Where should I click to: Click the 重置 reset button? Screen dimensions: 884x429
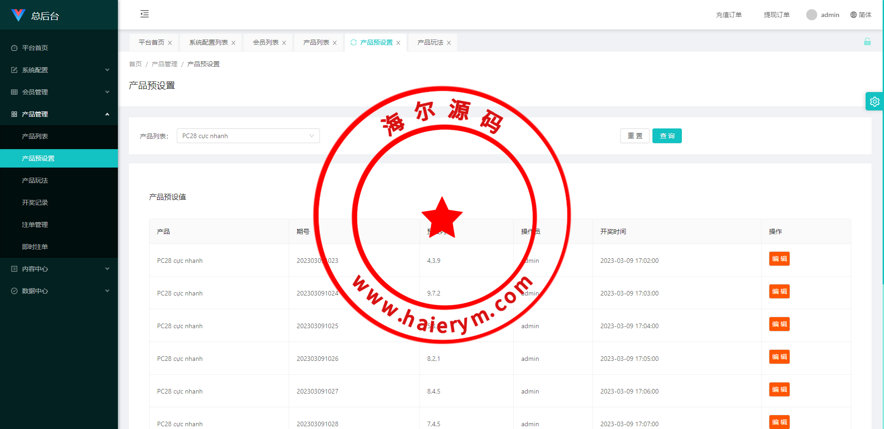(x=634, y=136)
